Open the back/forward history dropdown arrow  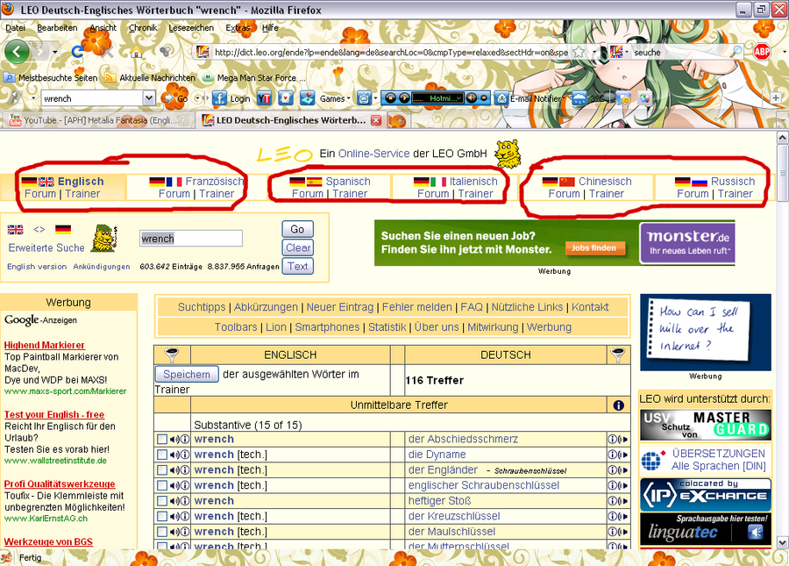pyautogui.click(x=55, y=52)
